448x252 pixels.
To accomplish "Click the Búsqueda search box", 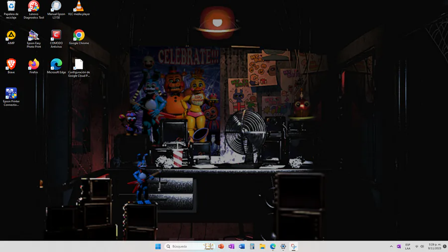I will pyautogui.click(x=189, y=247).
